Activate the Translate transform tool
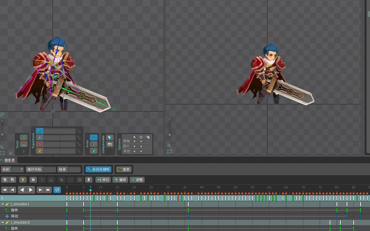Image resolution: width=370 pixels, height=231 pixels. pos(40,138)
